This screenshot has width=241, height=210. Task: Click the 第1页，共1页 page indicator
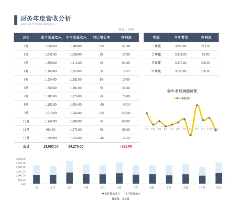coord(120,199)
